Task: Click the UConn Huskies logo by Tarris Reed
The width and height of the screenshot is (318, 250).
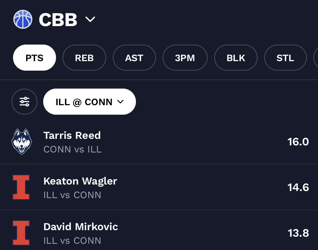Action: pyautogui.click(x=22, y=142)
